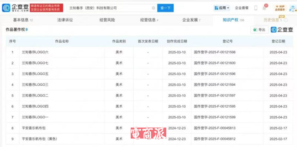Switch to 知识产权 tab
The image size is (297, 147).
234,20
